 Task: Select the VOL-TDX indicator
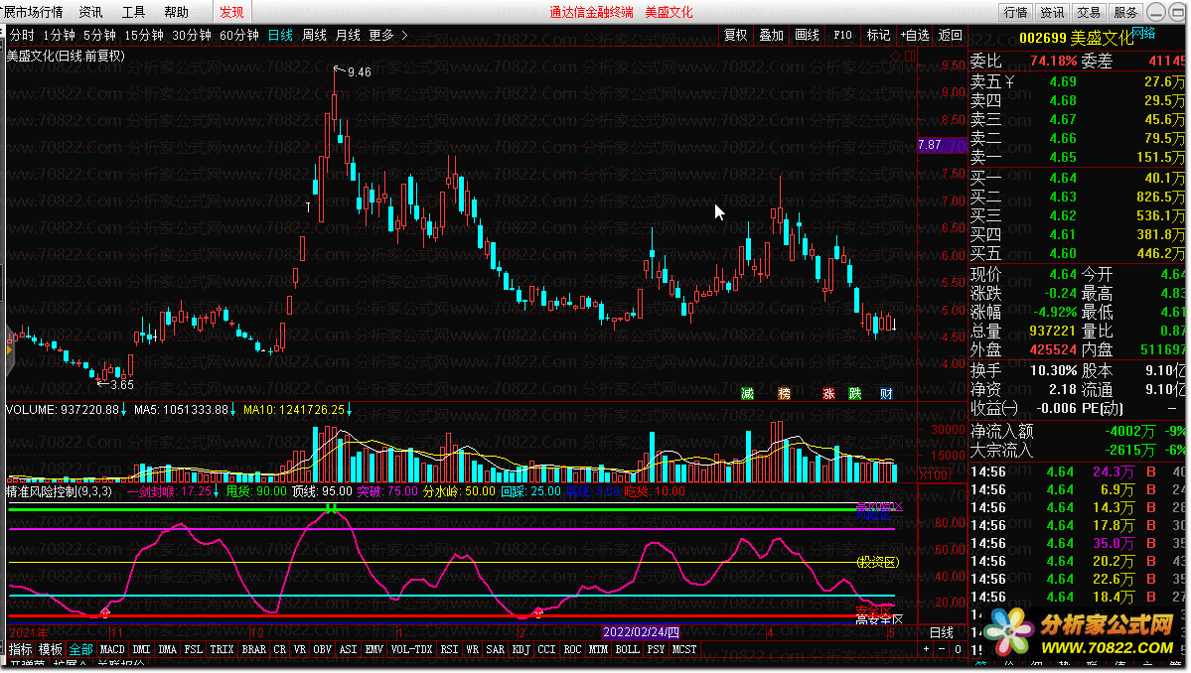pos(411,649)
